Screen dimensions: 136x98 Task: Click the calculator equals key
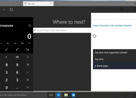tap(28, 87)
